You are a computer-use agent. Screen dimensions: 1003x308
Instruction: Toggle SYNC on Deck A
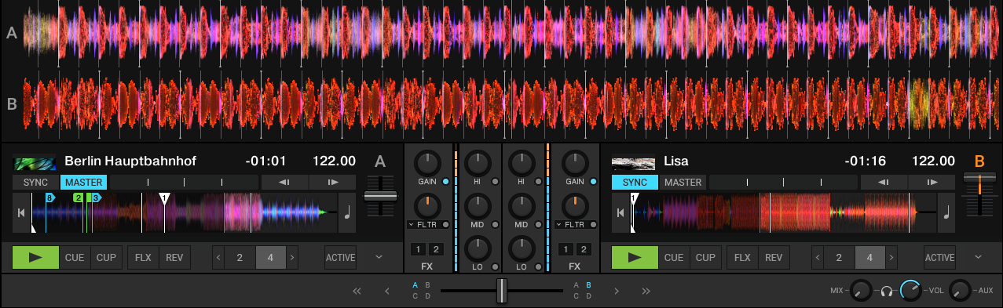point(35,183)
